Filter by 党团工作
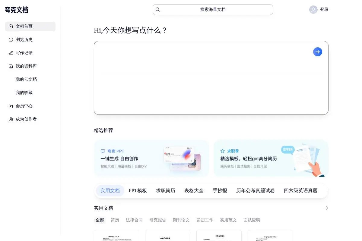 click(x=205, y=220)
